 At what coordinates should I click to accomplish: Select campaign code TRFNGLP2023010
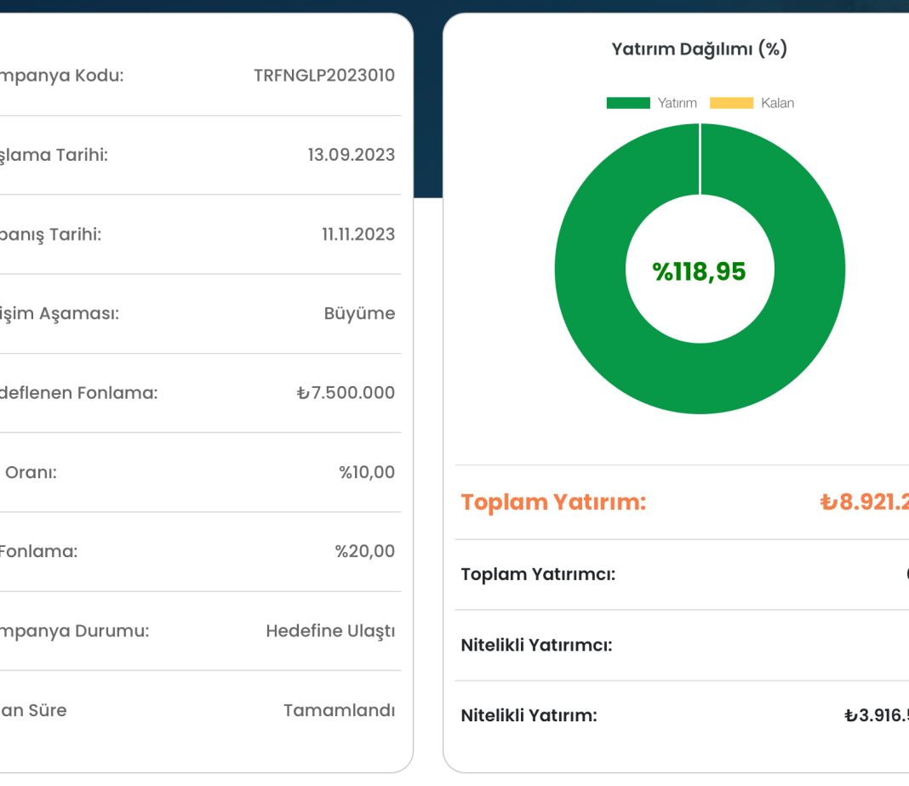coord(324,76)
